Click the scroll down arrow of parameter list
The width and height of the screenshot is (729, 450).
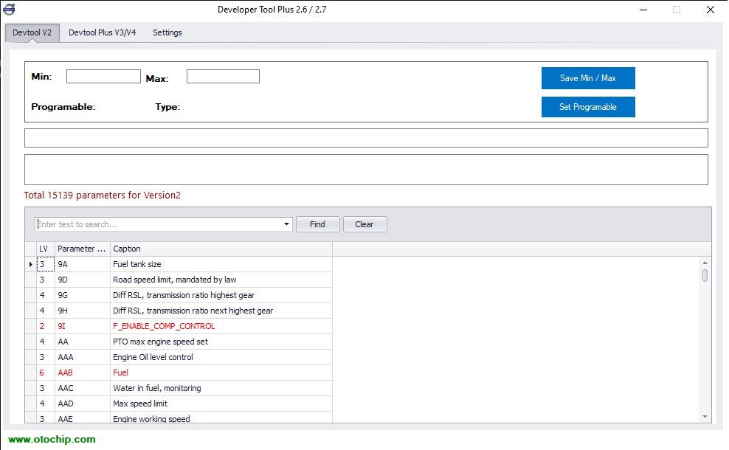(705, 417)
